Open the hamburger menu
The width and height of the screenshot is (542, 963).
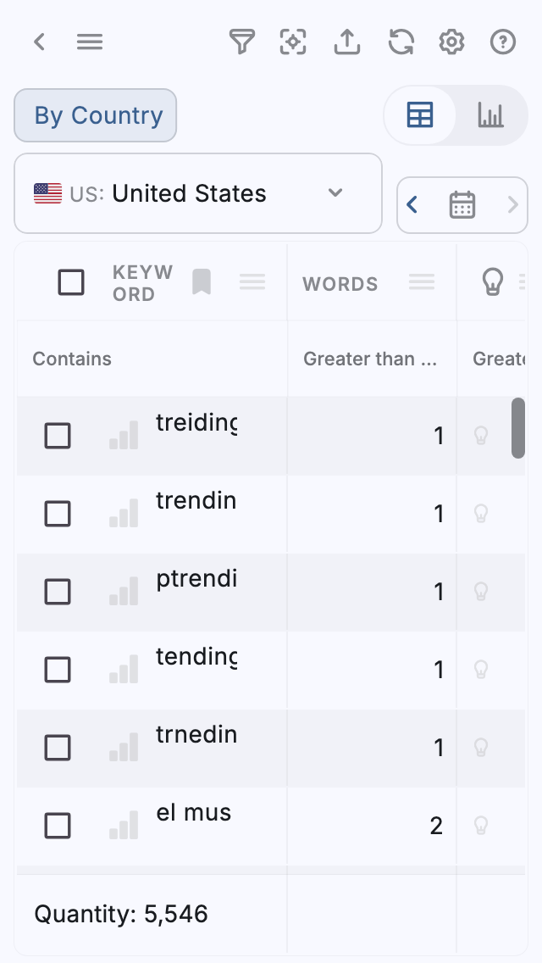pos(90,42)
